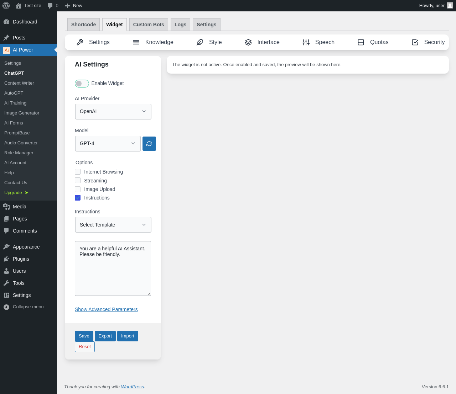The image size is (456, 394).
Task: Click the Collapse menu arrow icon
Action: point(6,307)
